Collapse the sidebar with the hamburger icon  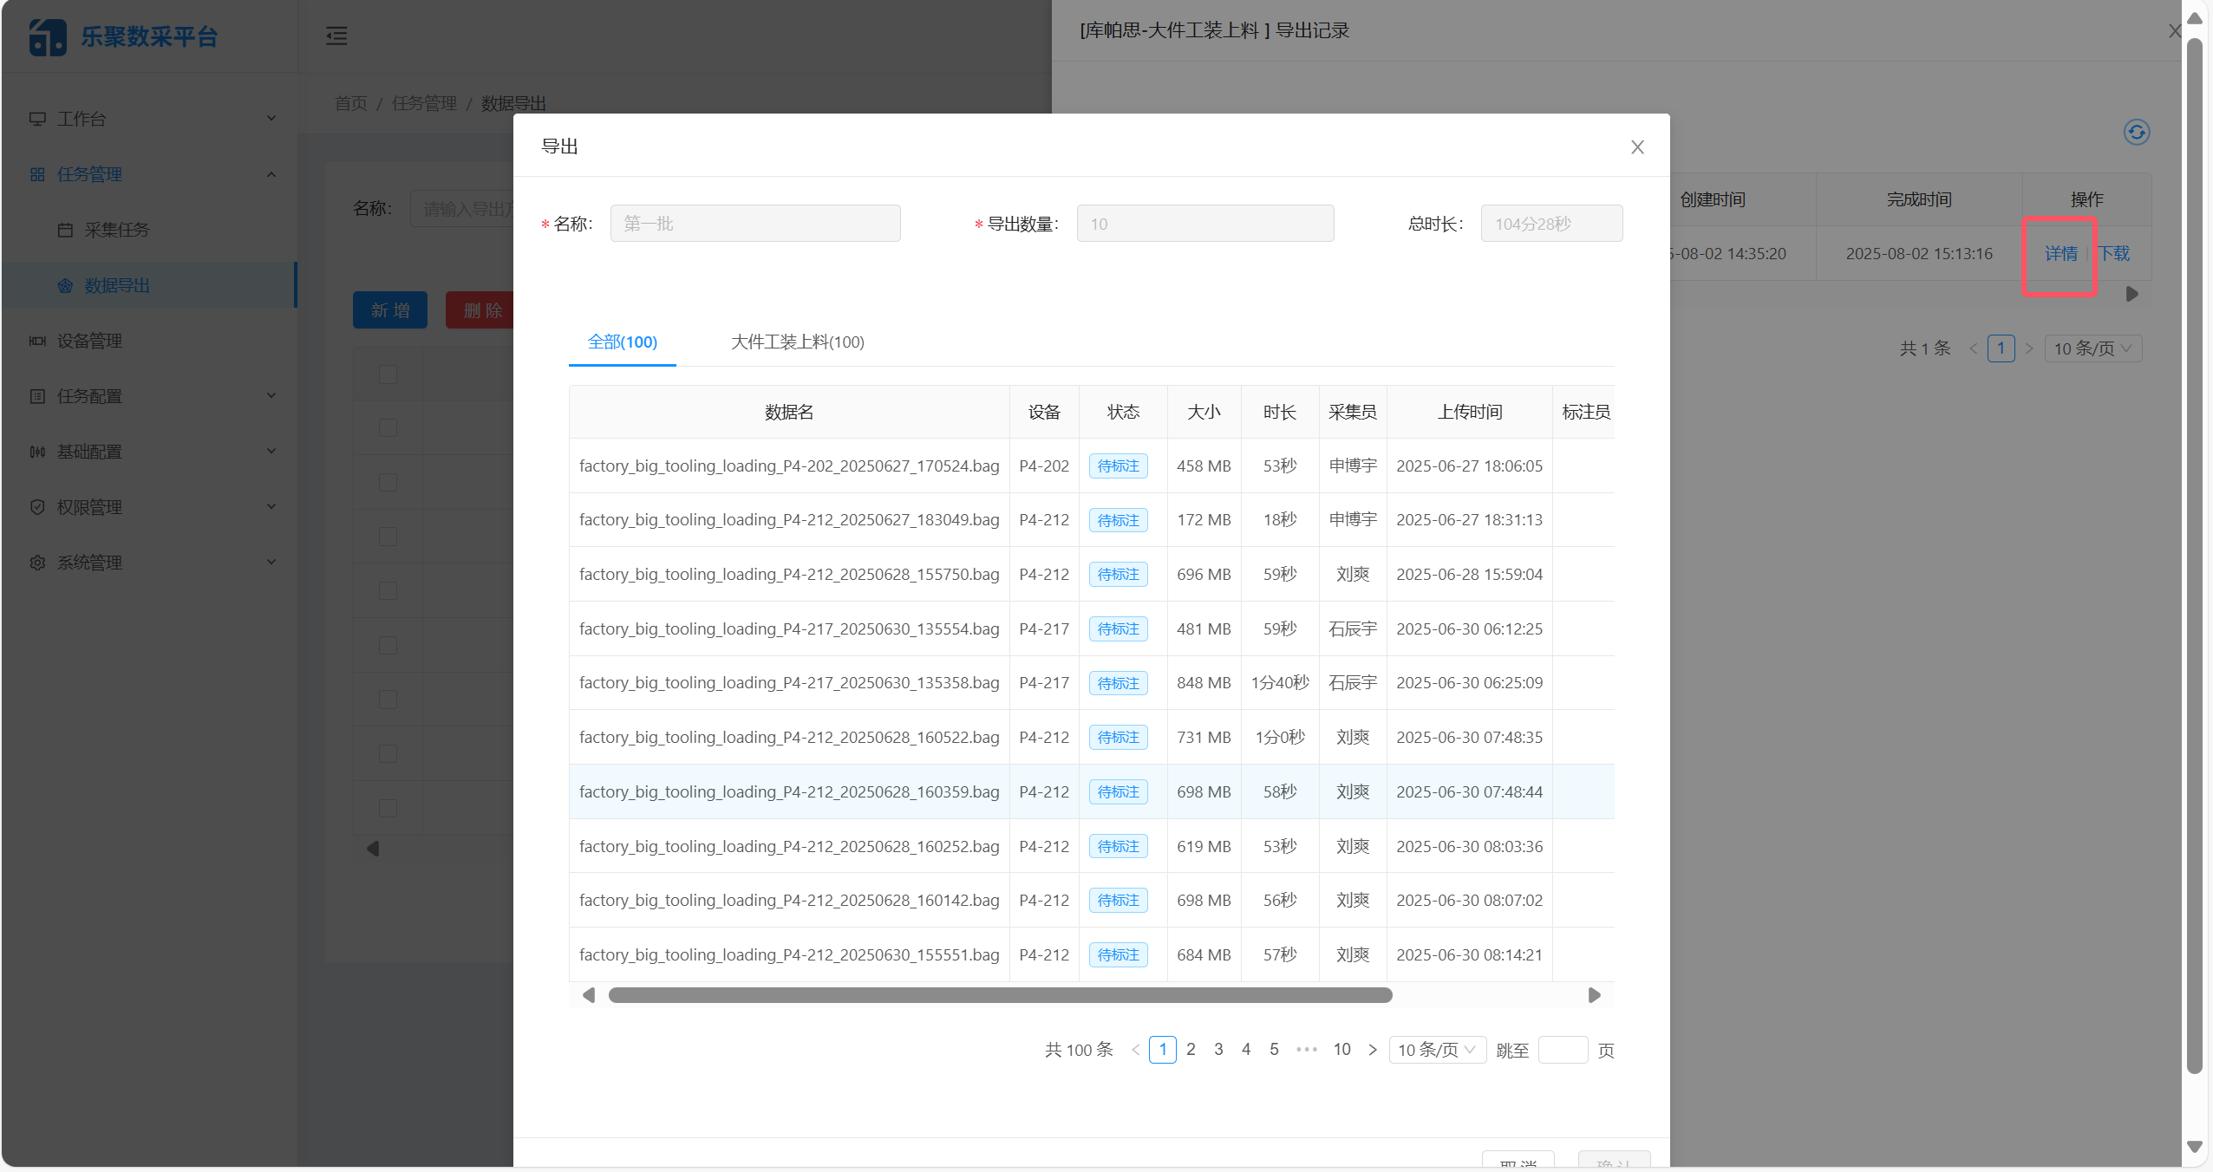point(337,36)
